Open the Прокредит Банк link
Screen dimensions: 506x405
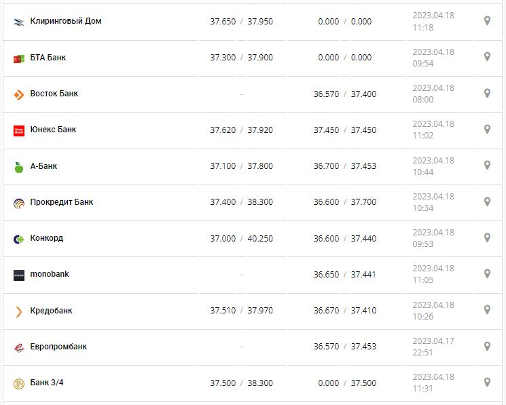click(62, 202)
